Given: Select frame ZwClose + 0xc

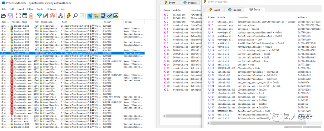Looking at the screenshot, I should (x=245, y=65).
